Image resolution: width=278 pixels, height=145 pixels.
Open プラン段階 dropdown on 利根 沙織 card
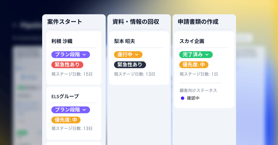[71, 55]
